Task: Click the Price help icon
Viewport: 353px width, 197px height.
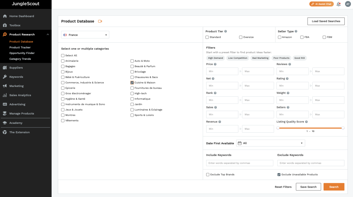Action: point(215,64)
